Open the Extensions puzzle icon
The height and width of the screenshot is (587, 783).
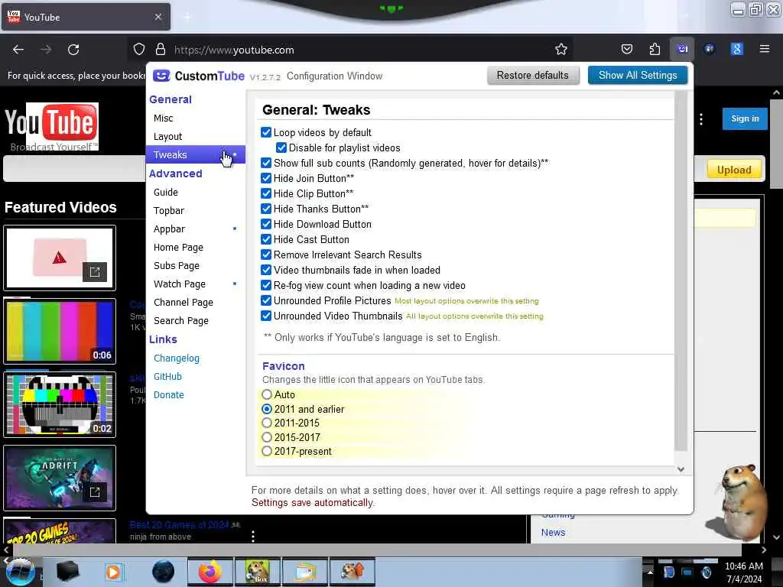tap(655, 49)
